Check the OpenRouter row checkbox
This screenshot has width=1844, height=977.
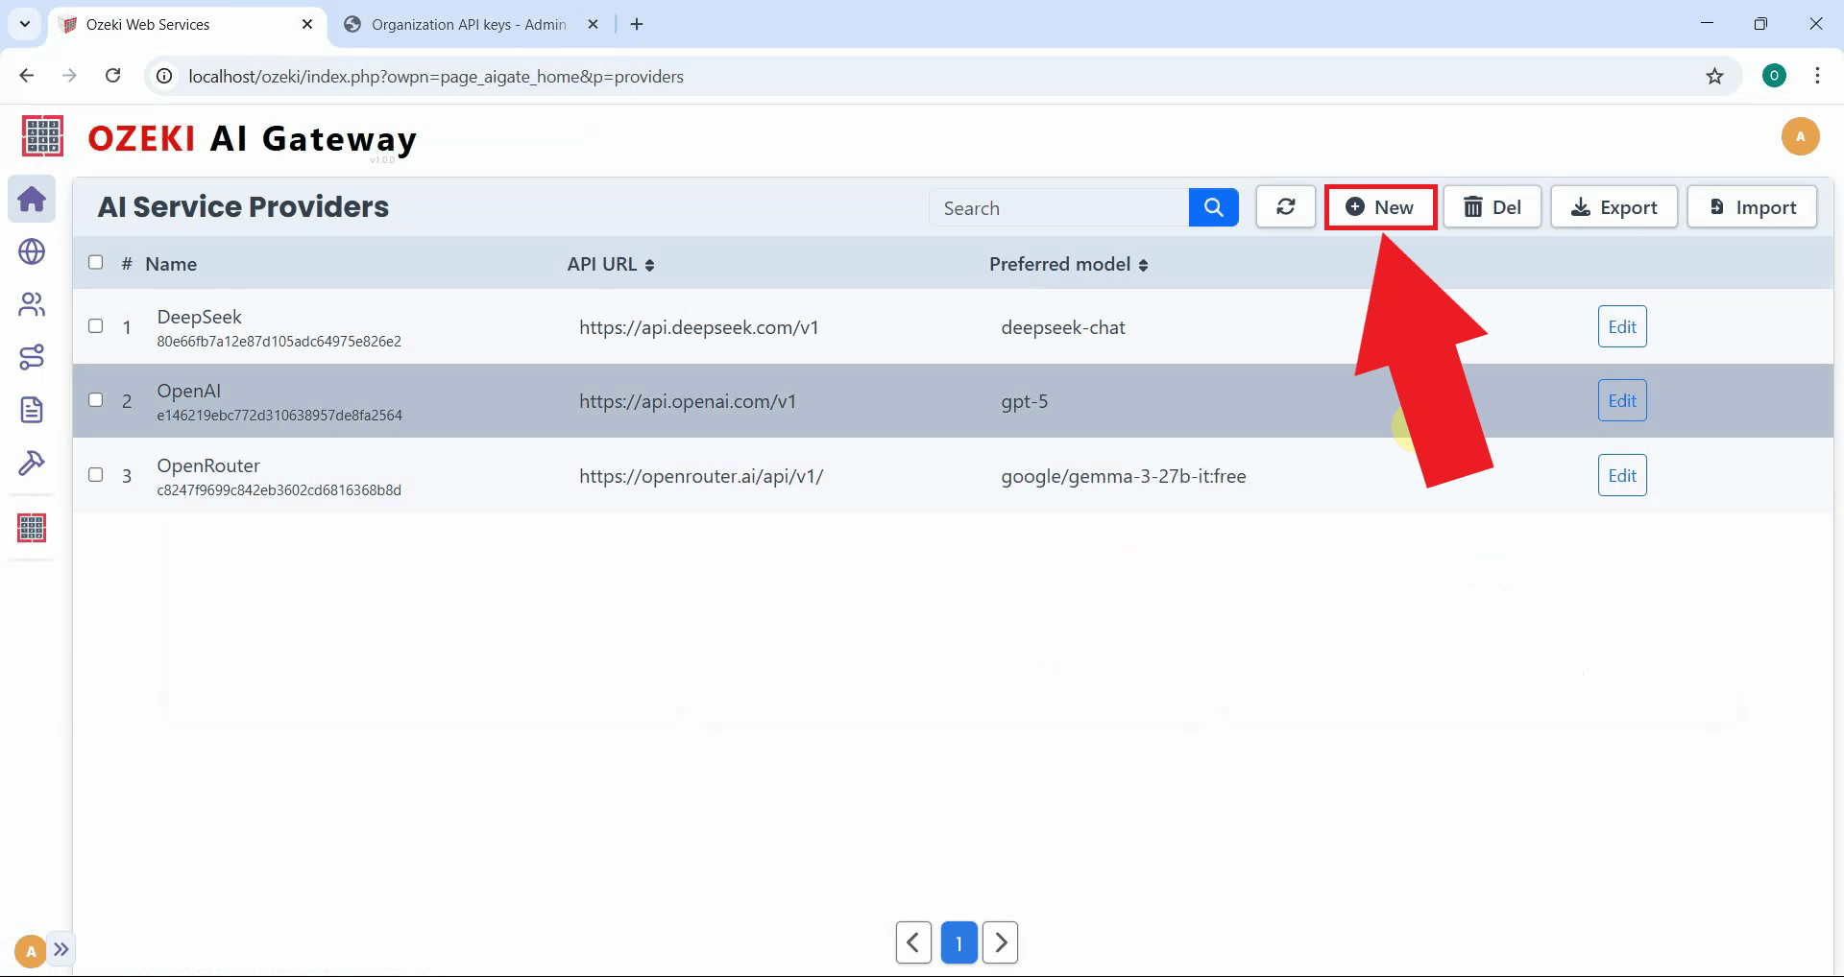[95, 474]
